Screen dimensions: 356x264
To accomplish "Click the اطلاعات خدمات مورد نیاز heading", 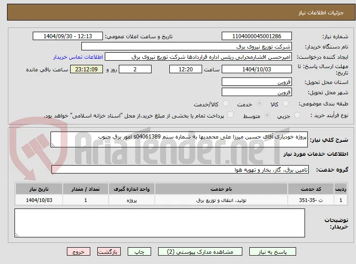I will coord(316,154).
